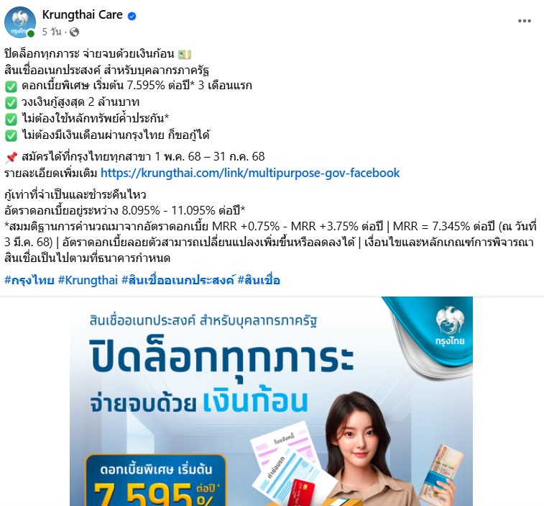Open the #Krungthai hashtag
The width and height of the screenshot is (544, 506).
coord(88,280)
